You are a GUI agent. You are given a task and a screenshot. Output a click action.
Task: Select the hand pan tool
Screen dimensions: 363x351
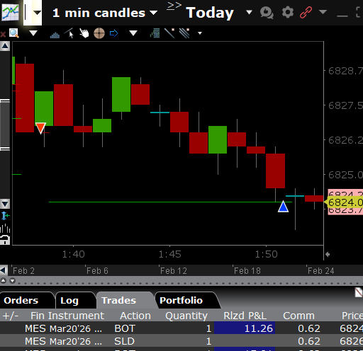tap(84, 33)
